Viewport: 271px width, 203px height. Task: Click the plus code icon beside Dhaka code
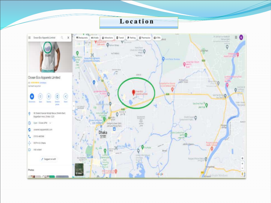click(30, 143)
